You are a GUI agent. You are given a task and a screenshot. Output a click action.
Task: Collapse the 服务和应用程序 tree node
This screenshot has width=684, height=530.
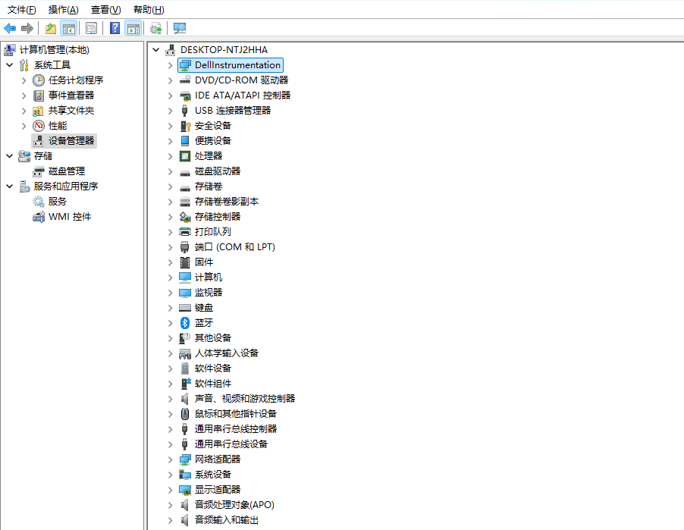pyautogui.click(x=10, y=187)
